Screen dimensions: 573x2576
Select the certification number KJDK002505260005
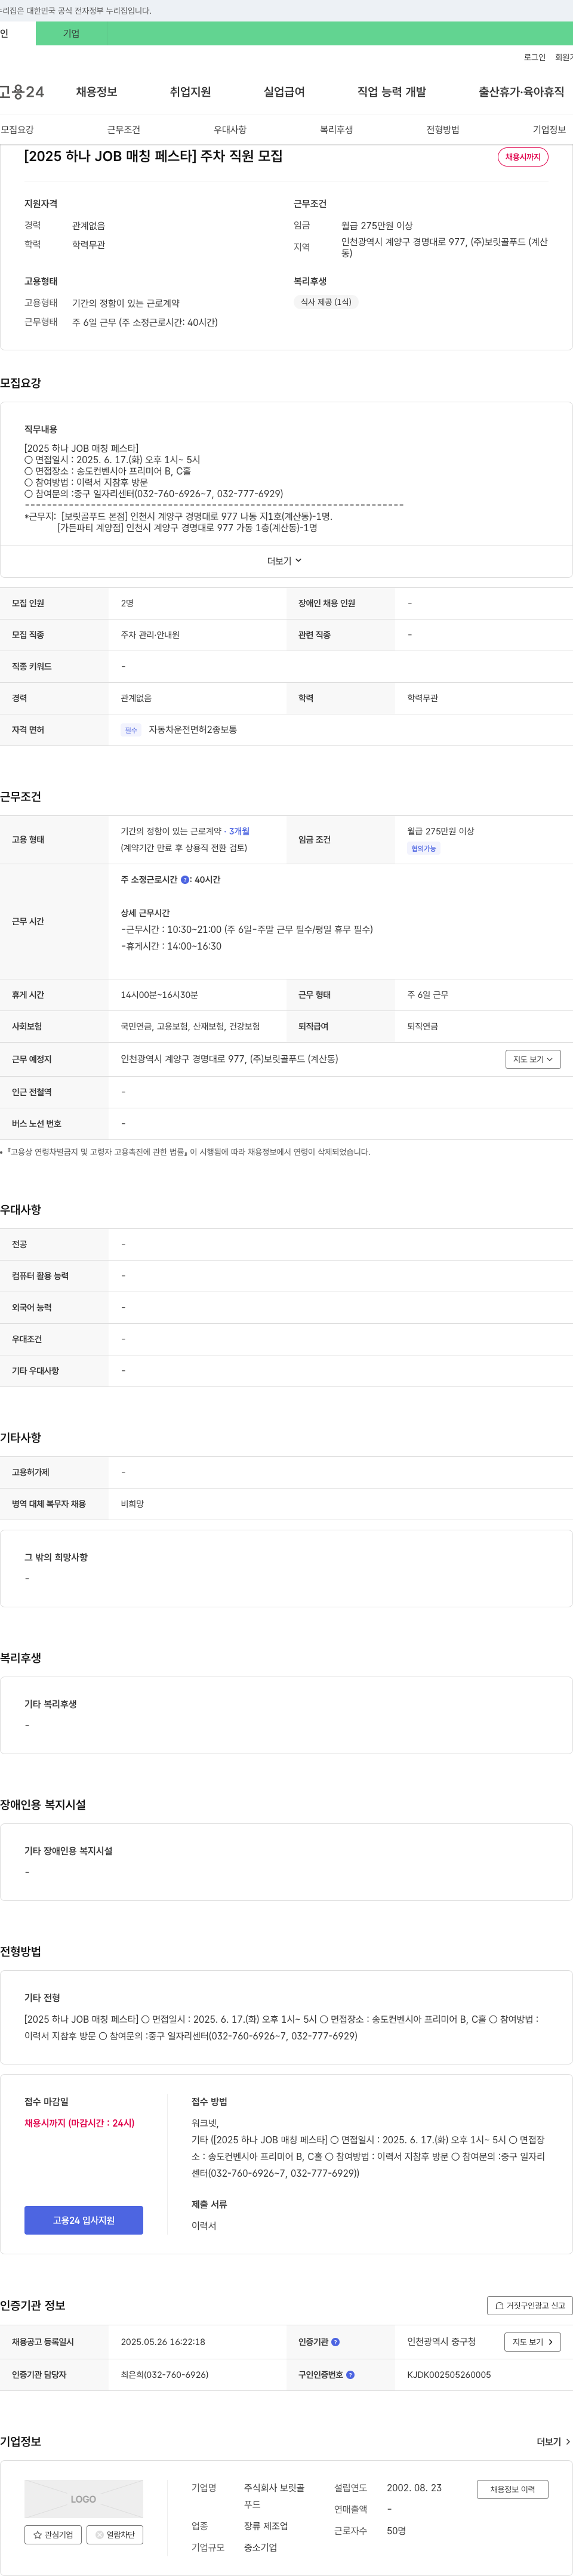[x=449, y=2375]
